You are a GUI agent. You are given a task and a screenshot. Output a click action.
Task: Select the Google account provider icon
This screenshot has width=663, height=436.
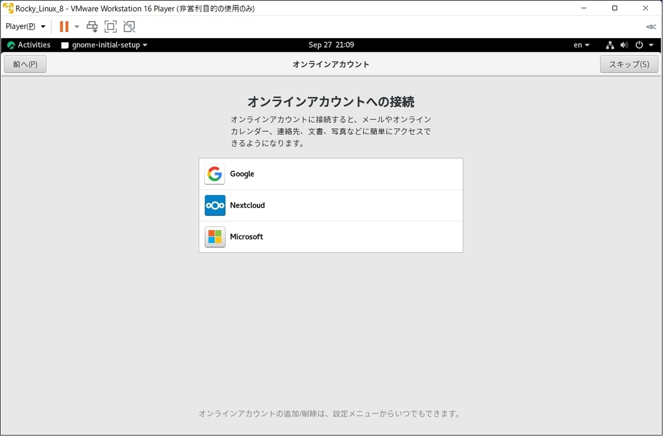pyautogui.click(x=214, y=174)
